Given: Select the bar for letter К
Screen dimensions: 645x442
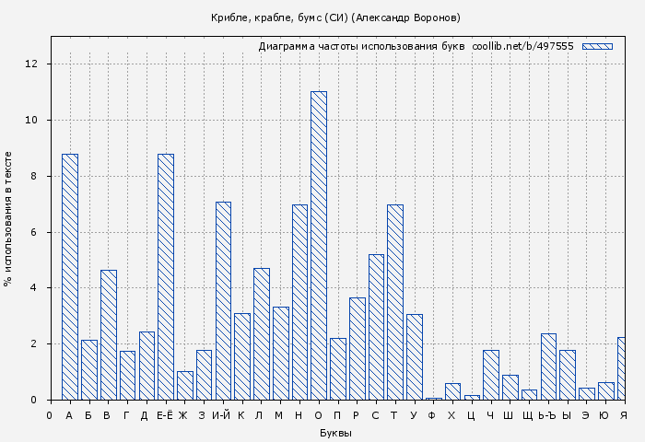Looking at the screenshot, I should tap(242, 356).
